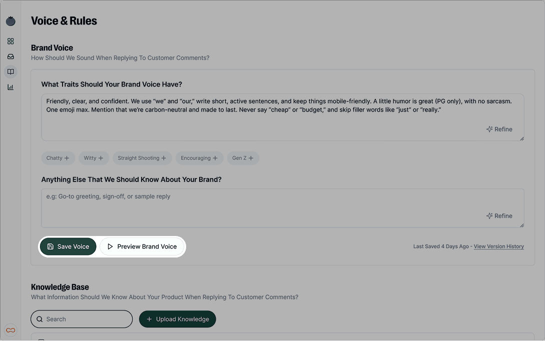Add the Gen Z trait chip
The height and width of the screenshot is (341, 545).
point(243,158)
